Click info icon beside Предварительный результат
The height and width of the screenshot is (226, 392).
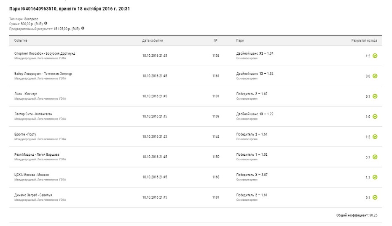click(83, 29)
